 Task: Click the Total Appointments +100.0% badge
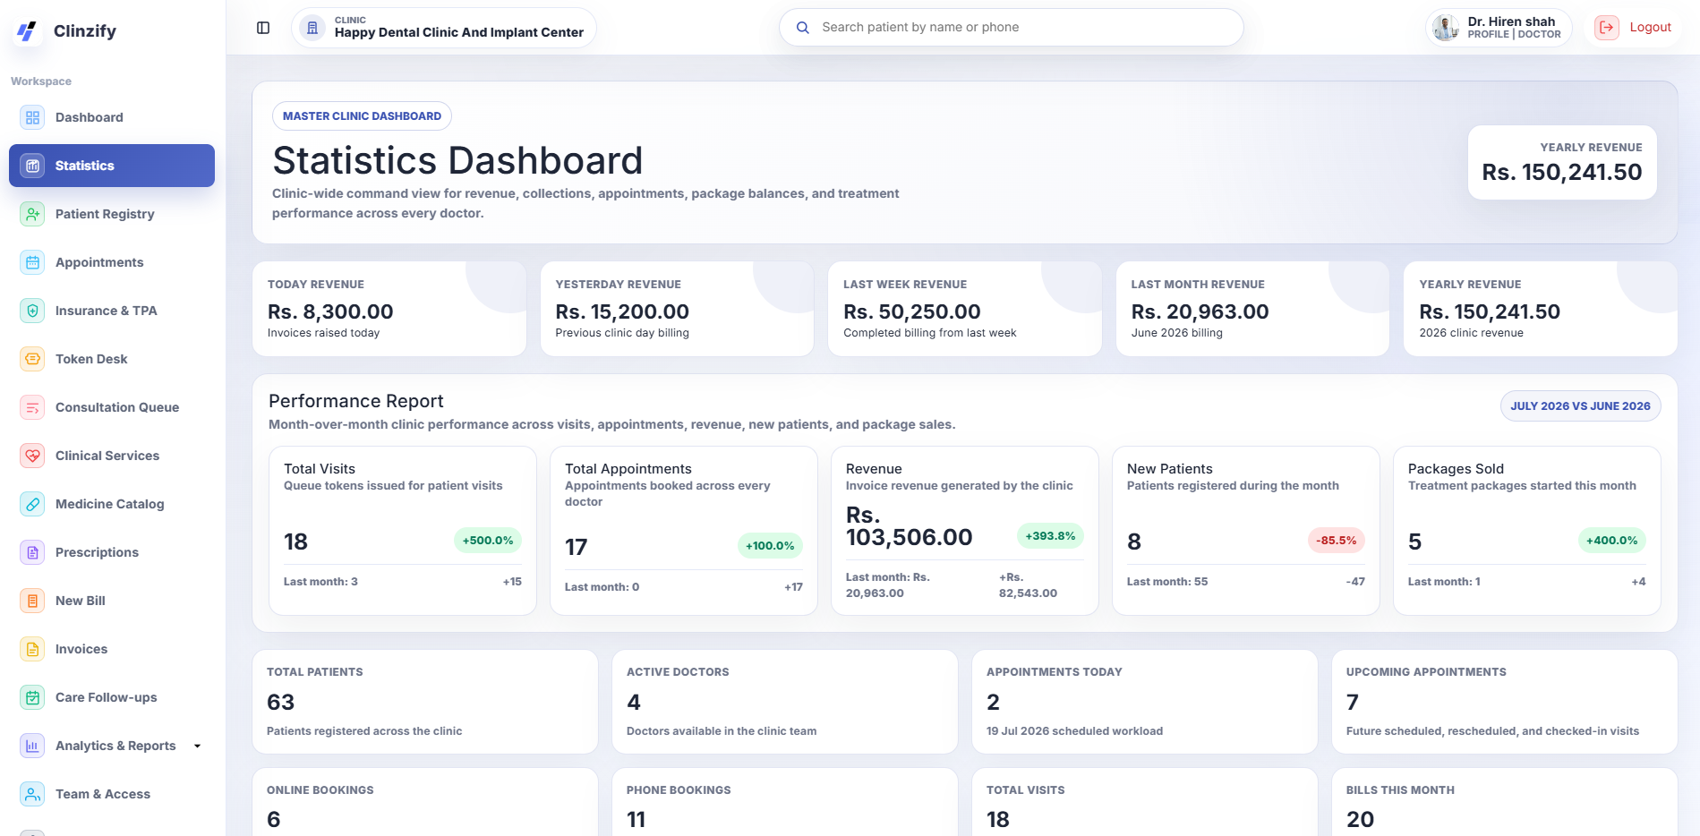770,546
